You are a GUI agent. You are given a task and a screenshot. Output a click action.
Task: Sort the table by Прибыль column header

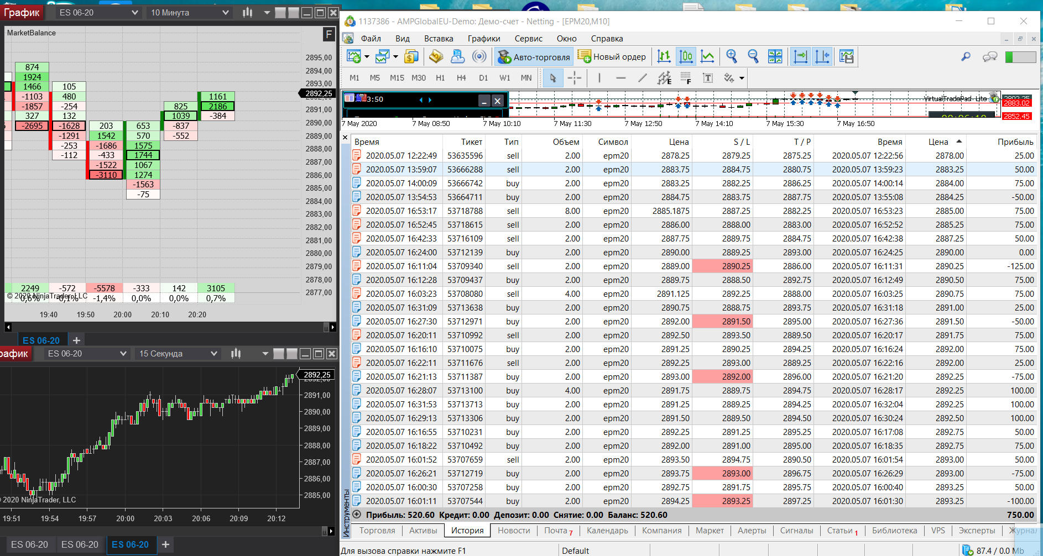(x=1015, y=142)
